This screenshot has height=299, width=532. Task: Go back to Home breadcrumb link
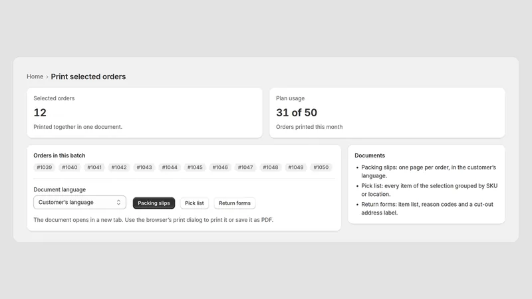tap(35, 76)
